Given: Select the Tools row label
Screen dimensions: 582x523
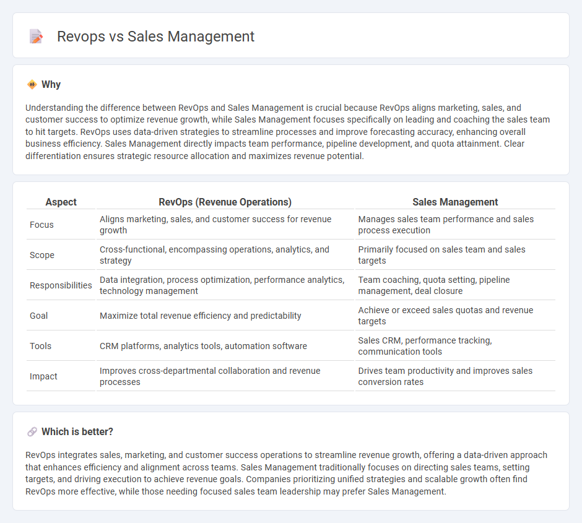Looking at the screenshot, I should [x=40, y=346].
